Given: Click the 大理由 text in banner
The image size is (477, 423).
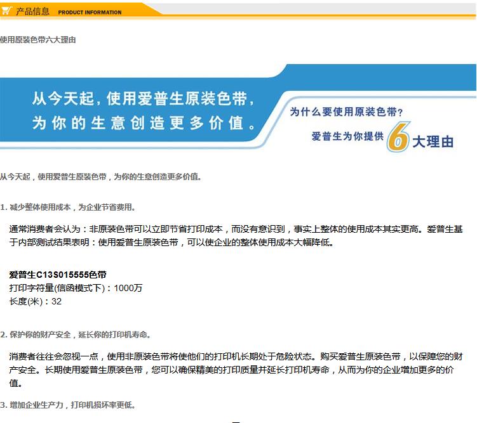Looking at the screenshot, I should pos(433,142).
